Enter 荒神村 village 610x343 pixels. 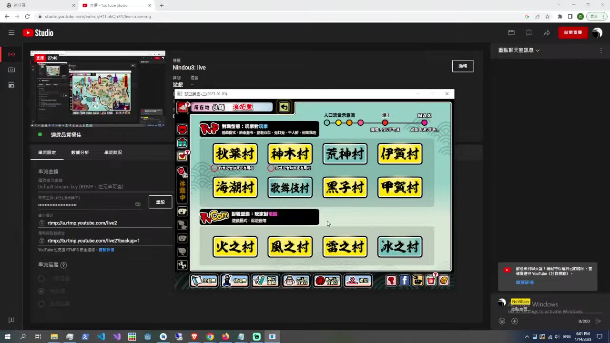[x=345, y=154]
